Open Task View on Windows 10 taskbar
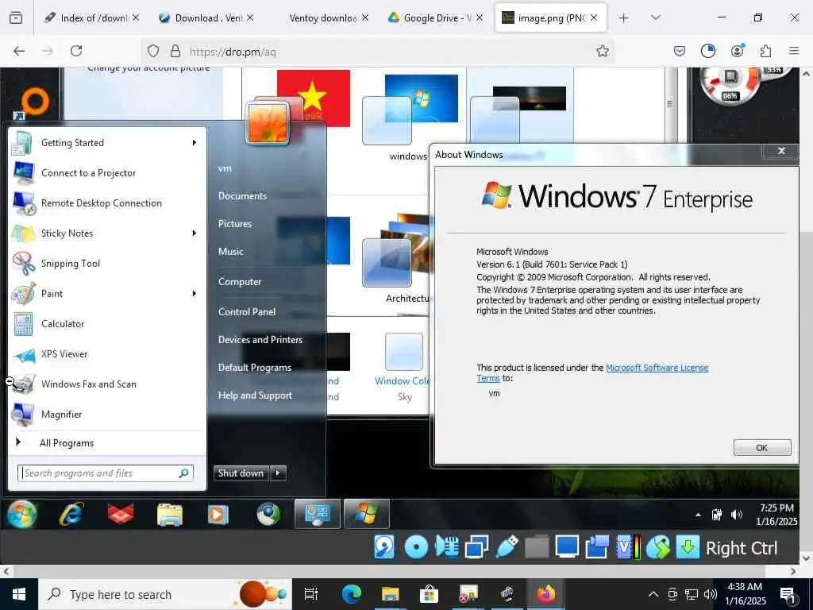 [310, 594]
